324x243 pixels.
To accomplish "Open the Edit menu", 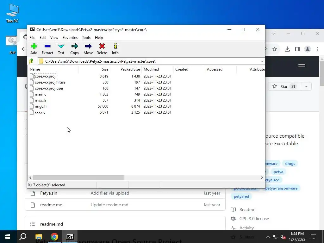I will click(43, 38).
